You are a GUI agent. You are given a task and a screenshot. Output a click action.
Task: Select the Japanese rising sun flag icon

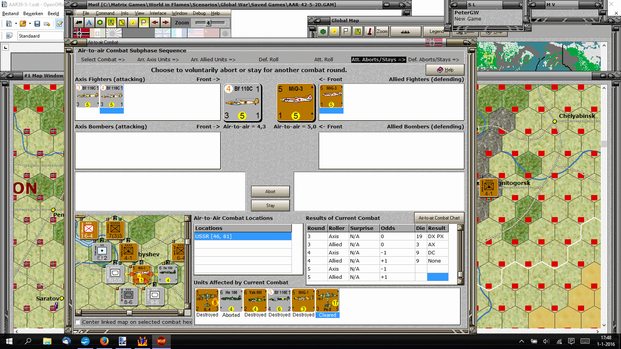[x=114, y=33]
